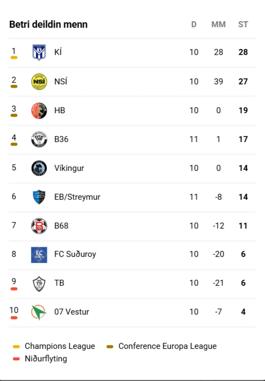The image size is (265, 381).
Task: Click the TB club crest
Action: 39,283
